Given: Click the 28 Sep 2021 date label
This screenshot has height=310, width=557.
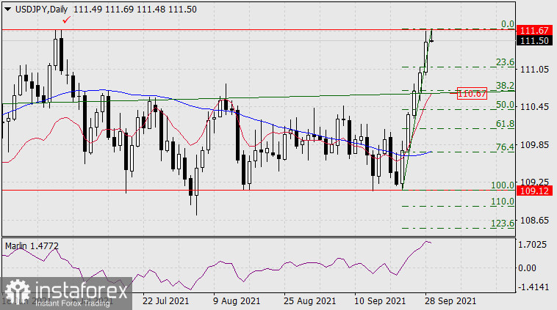Looking at the screenshot, I should coord(450,301).
